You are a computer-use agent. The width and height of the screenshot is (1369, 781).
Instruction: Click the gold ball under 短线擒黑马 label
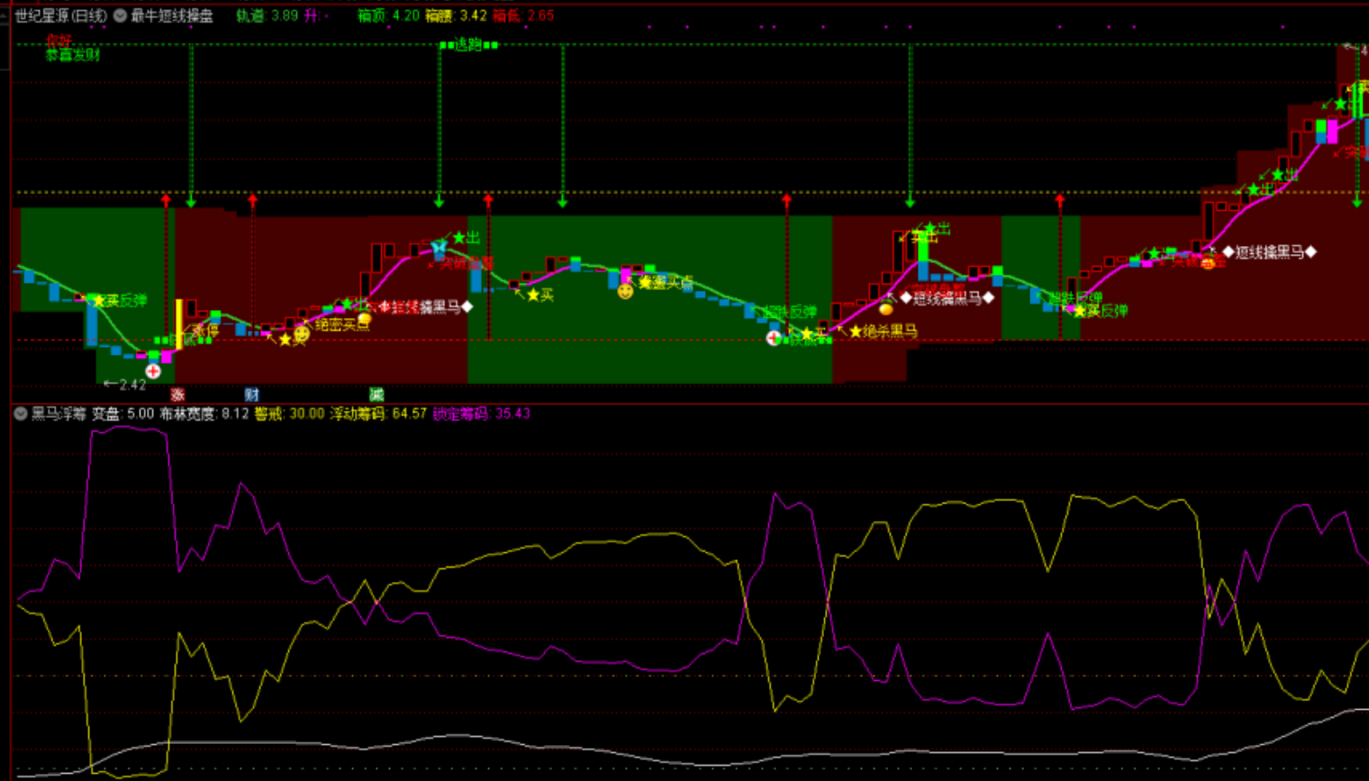pos(886,309)
